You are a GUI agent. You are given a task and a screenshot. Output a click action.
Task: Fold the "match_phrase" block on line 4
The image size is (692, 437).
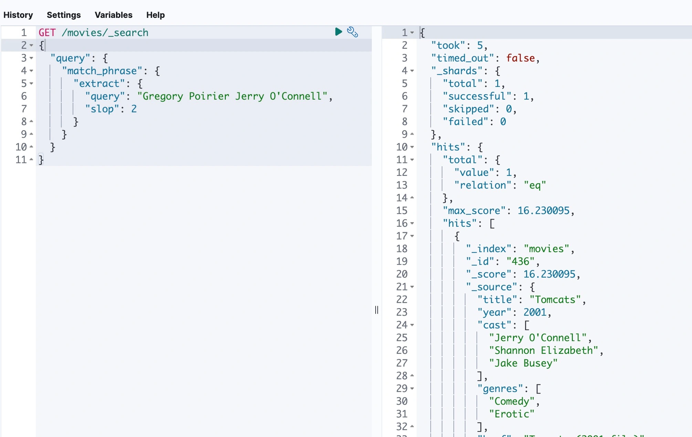(31, 71)
